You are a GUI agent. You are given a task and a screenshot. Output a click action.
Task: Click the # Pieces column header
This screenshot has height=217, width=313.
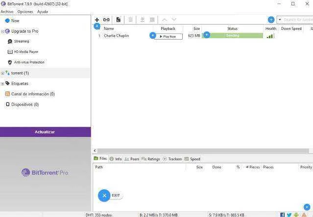[253, 167]
